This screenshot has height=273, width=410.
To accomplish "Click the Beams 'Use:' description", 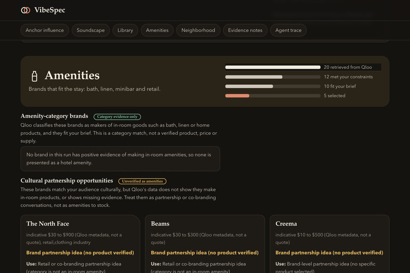I will (198, 267).
